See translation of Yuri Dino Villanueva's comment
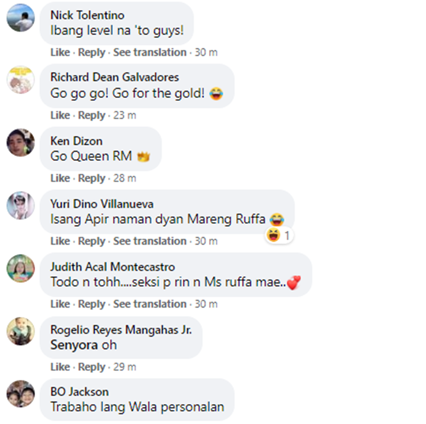Image resolution: width=426 pixels, height=424 pixels. 150,241
